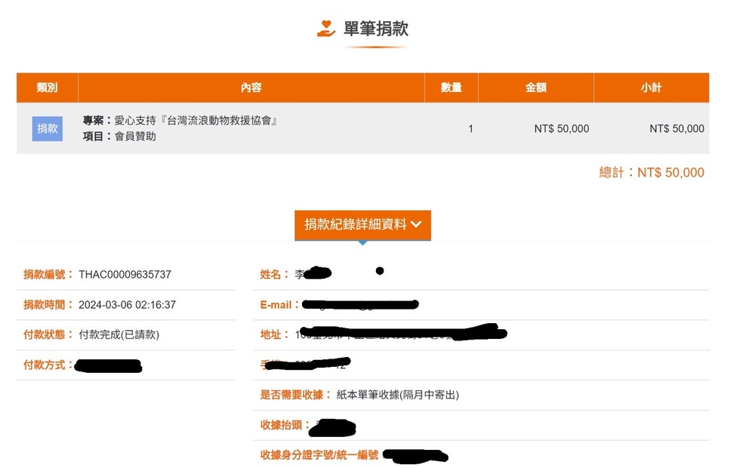Click the dropdown arrow on 捐款紀錄詳細資料
Image resolution: width=755 pixels, height=468 pixels.
click(418, 224)
